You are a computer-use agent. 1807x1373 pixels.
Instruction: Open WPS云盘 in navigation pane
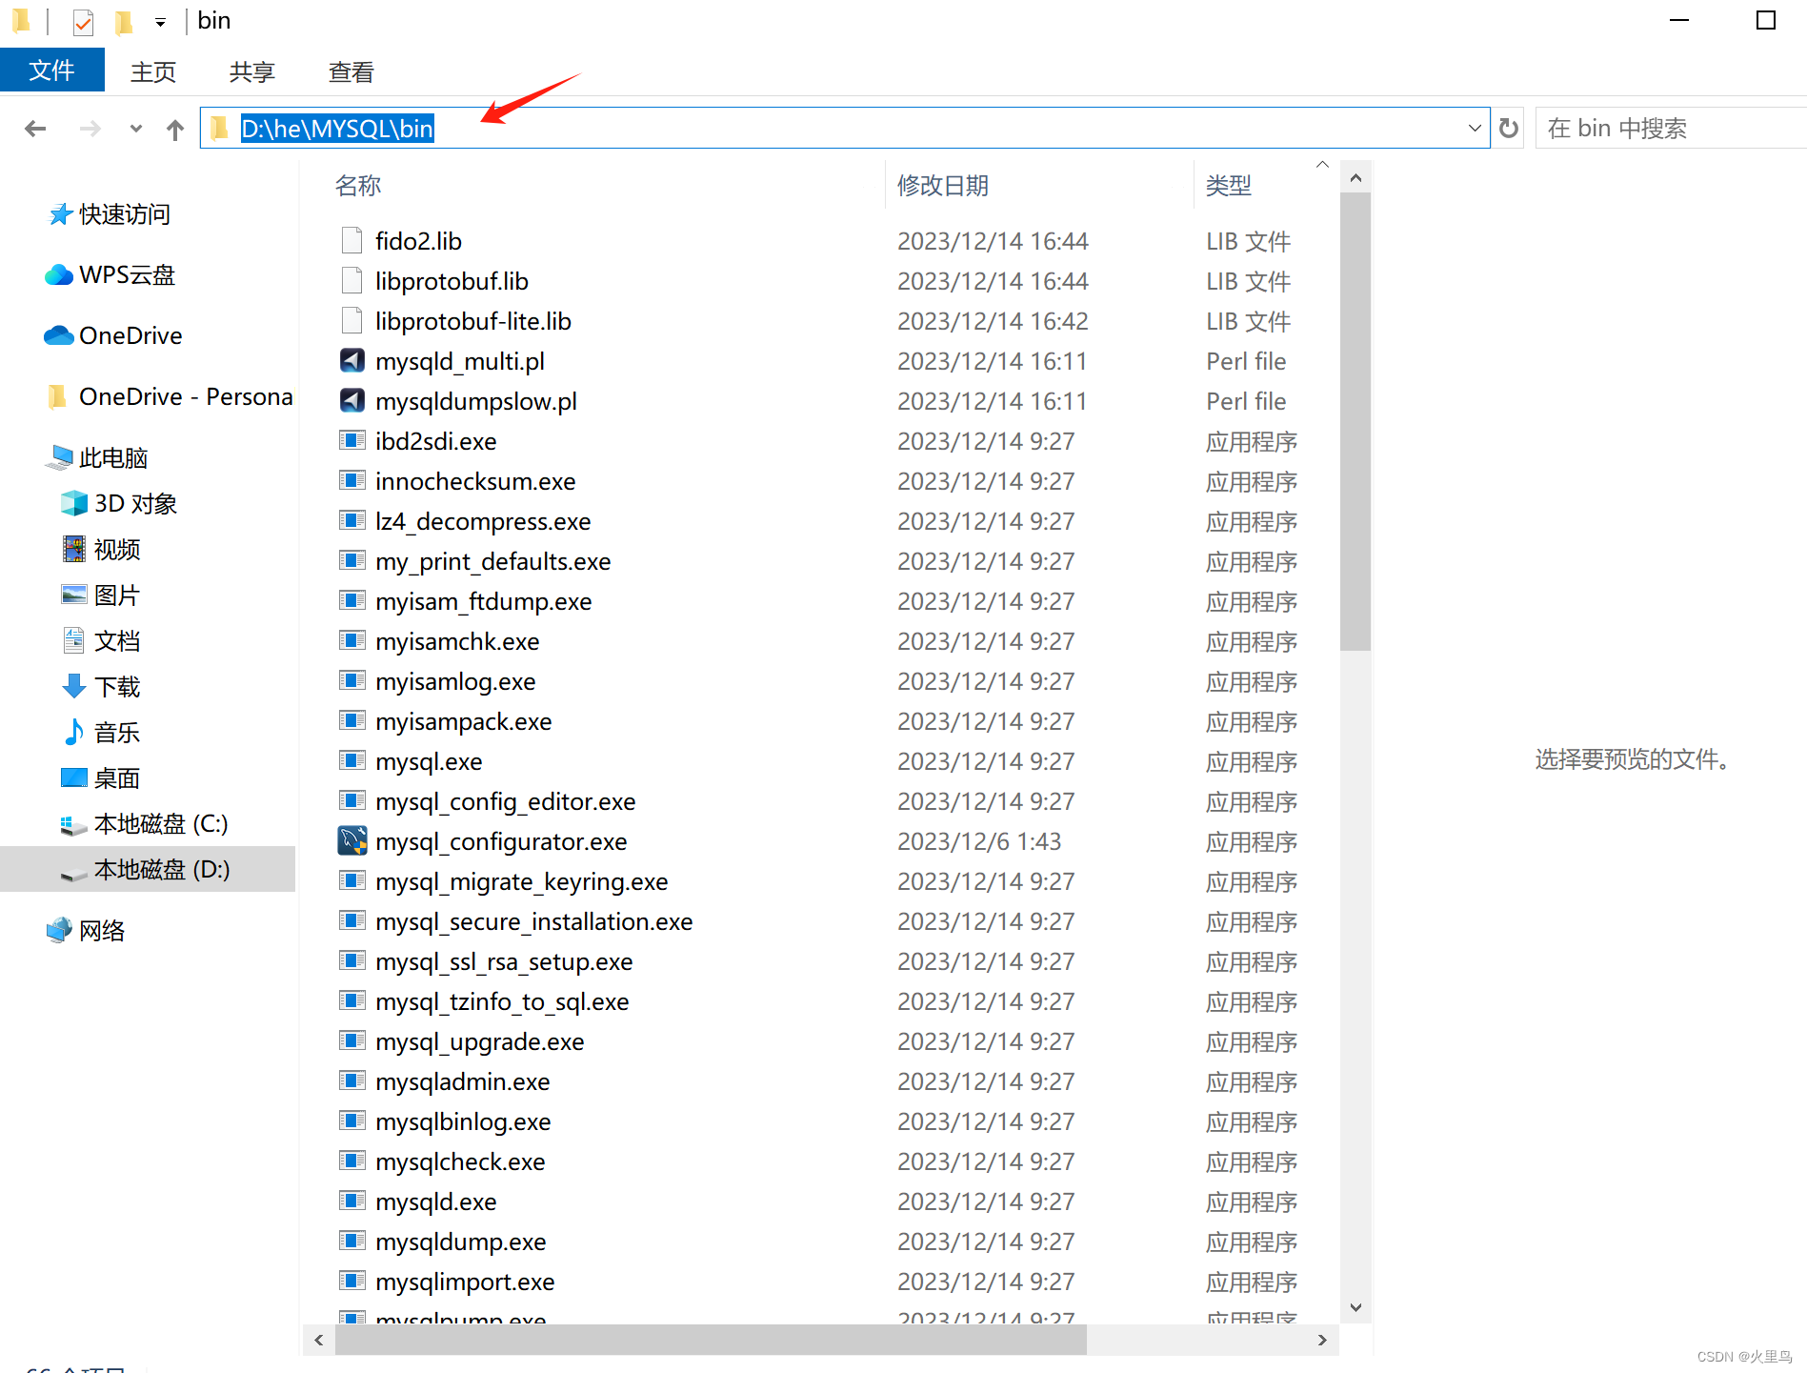[110, 275]
